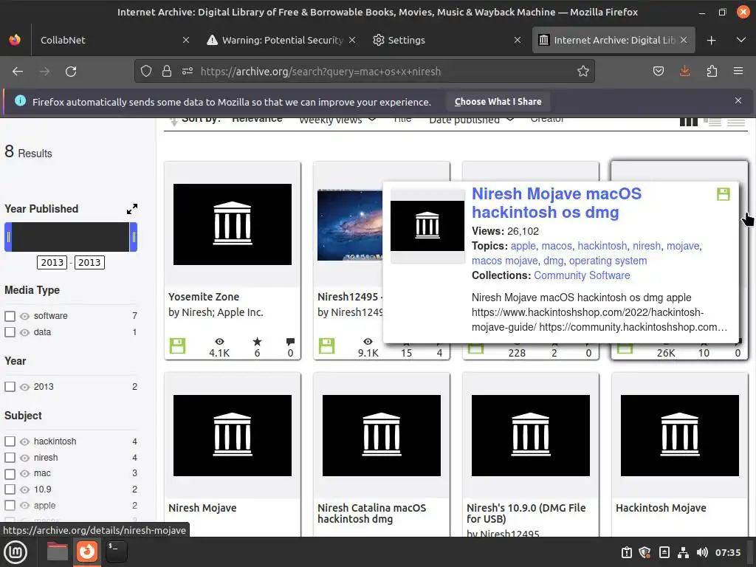Image resolution: width=756 pixels, height=567 pixels.
Task: Open the Community Software collection link
Action: (582, 275)
